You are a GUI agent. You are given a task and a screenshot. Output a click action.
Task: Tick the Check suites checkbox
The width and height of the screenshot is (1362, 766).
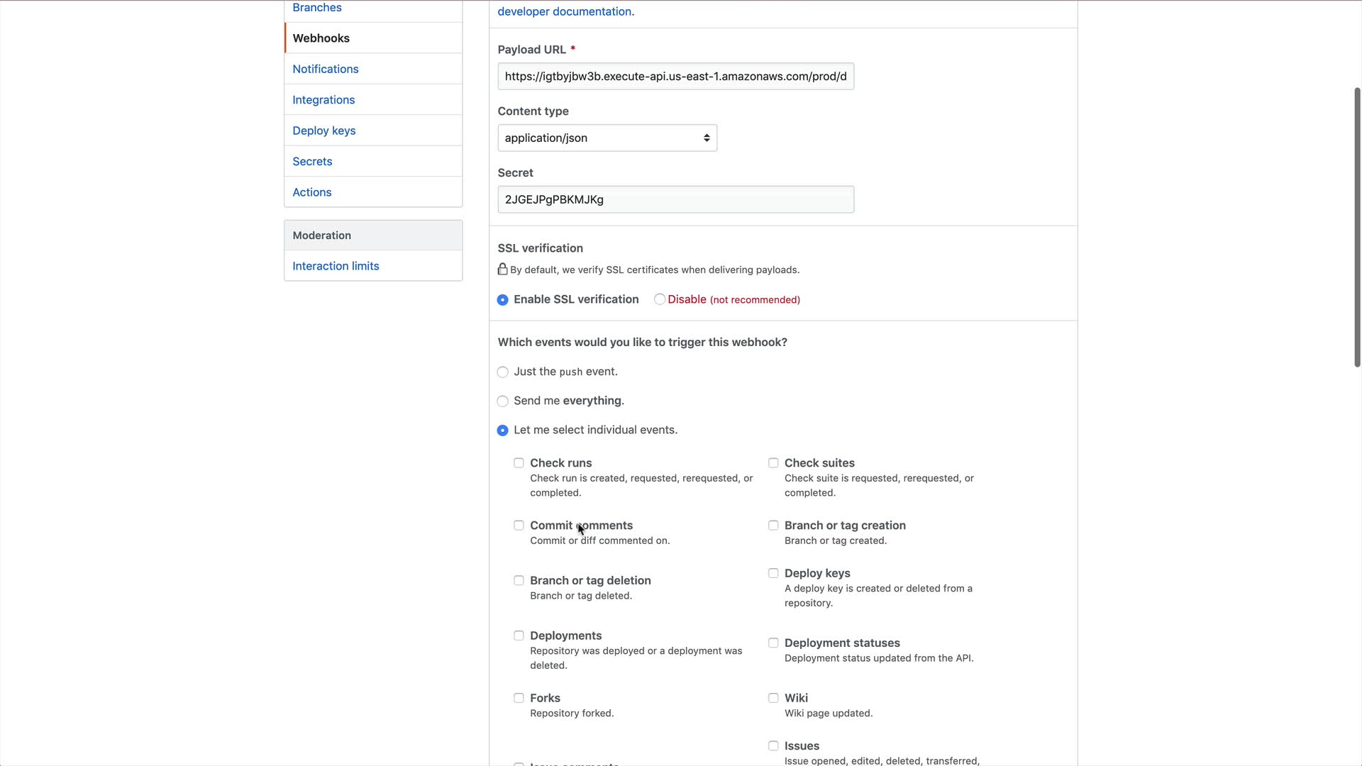[773, 463]
